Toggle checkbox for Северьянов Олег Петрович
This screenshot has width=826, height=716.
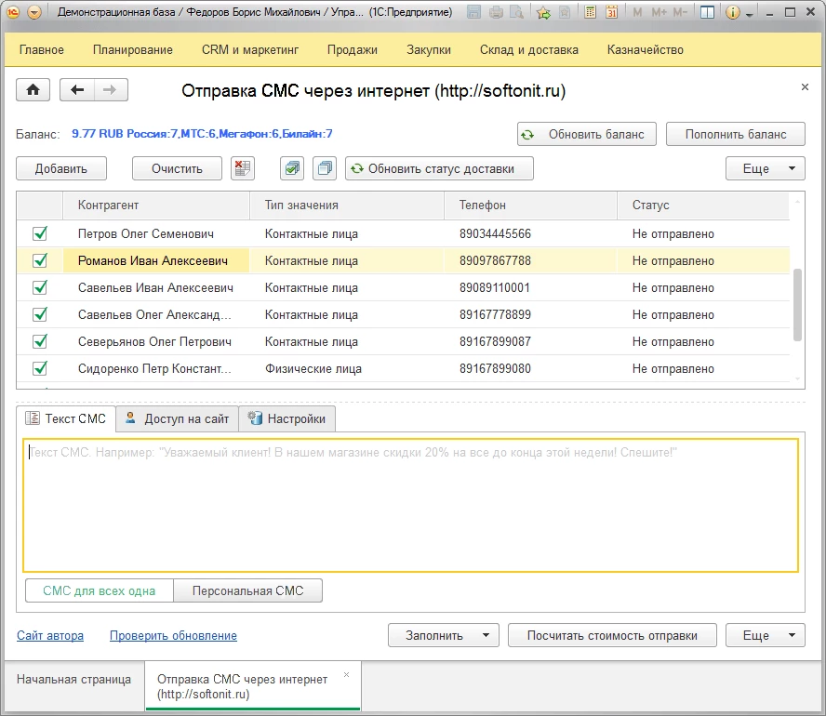click(x=40, y=341)
